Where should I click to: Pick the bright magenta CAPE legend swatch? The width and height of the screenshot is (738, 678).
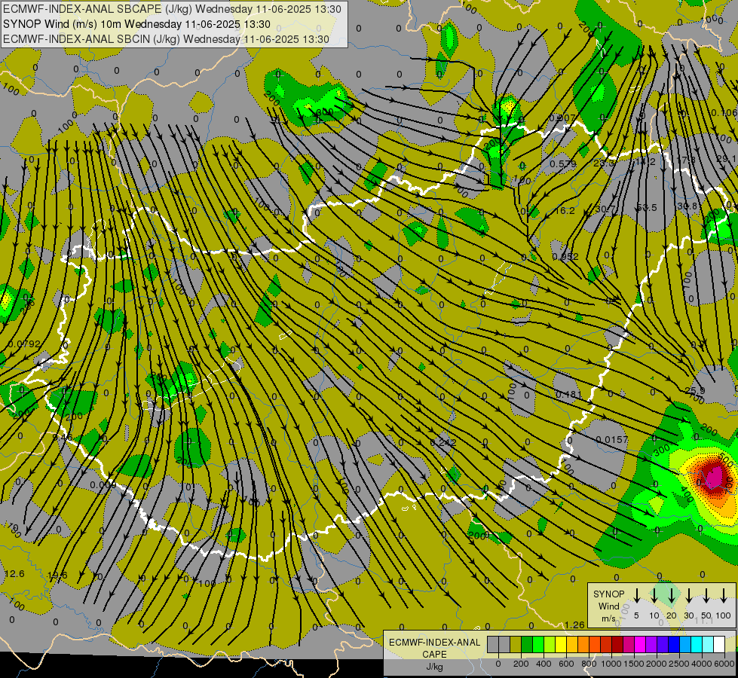click(x=640, y=644)
